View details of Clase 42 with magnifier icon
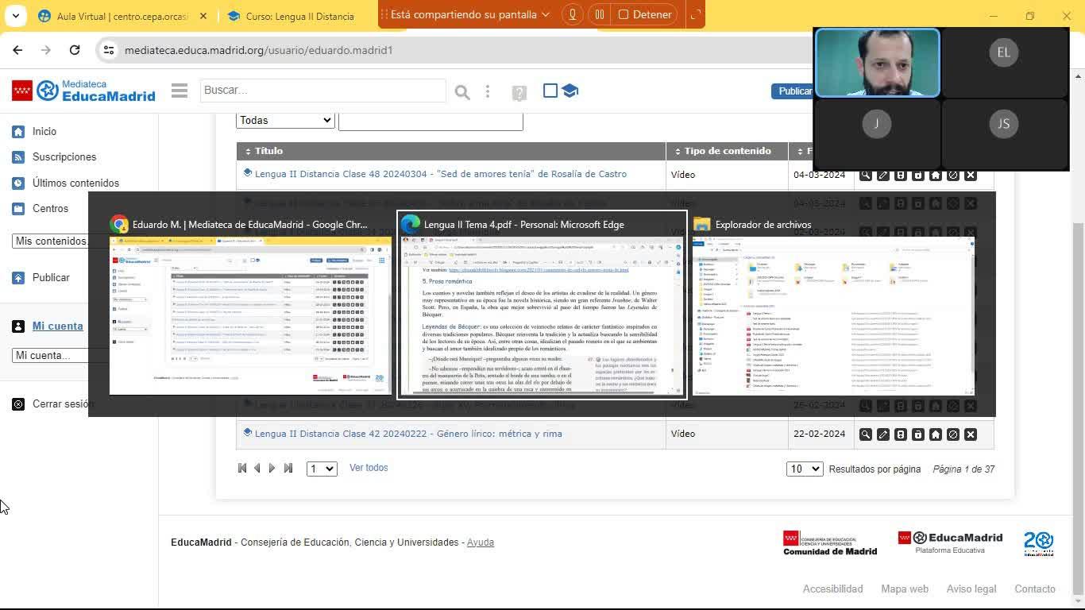Image resolution: width=1085 pixels, height=610 pixels. pyautogui.click(x=866, y=434)
